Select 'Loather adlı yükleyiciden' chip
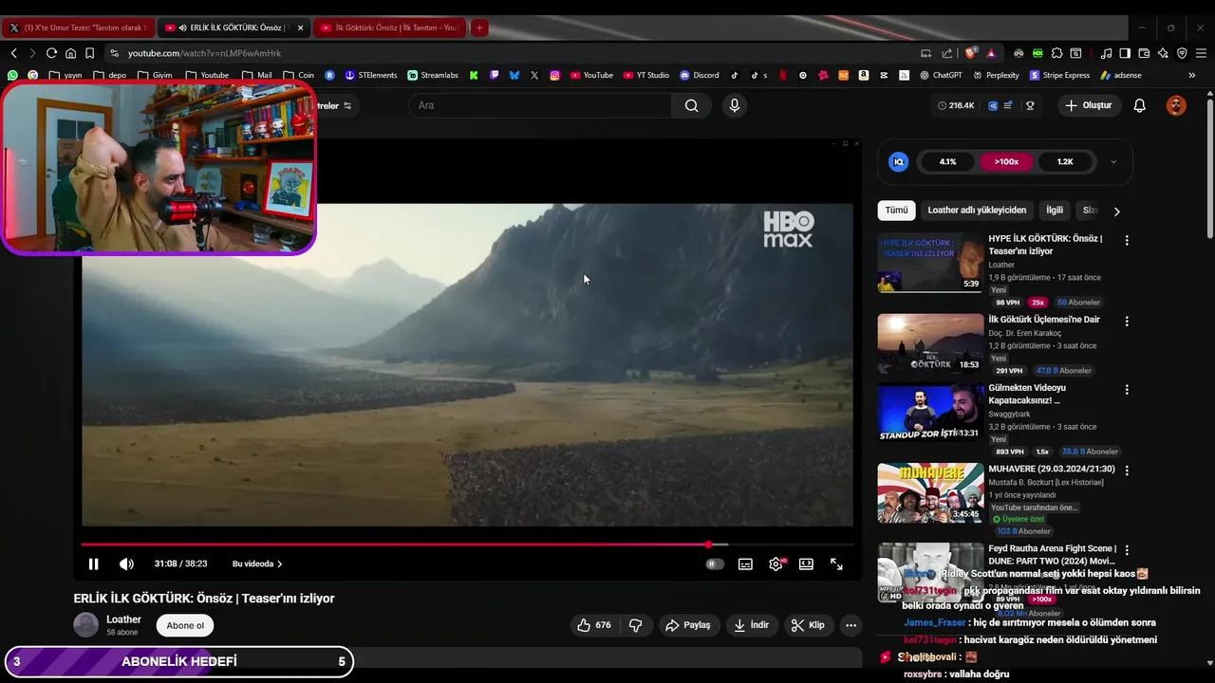 pyautogui.click(x=977, y=211)
